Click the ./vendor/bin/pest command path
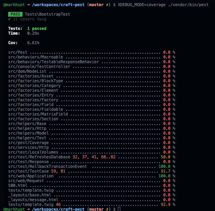215x211 pixels. (x=188, y=5)
